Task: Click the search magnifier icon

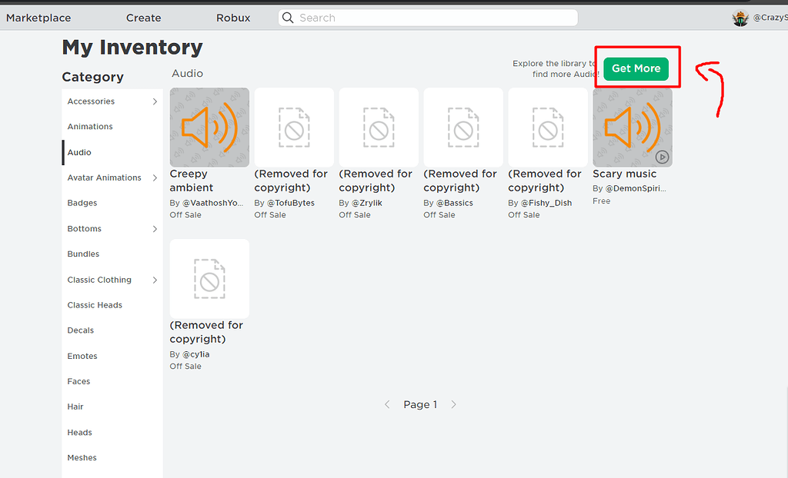Action: coord(288,18)
